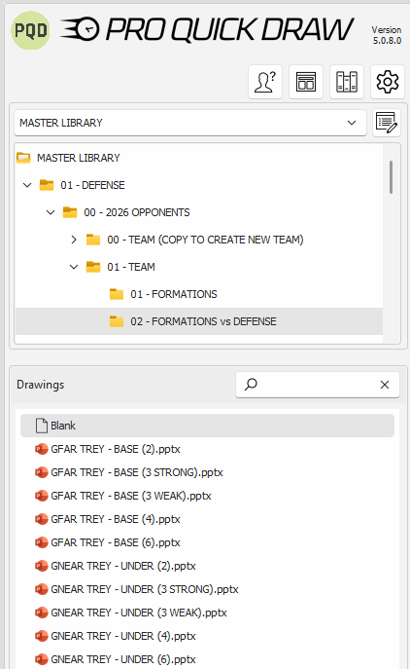
Task: Collapse the 00 - 2026 OPPONENTS folder
Action: click(x=51, y=212)
